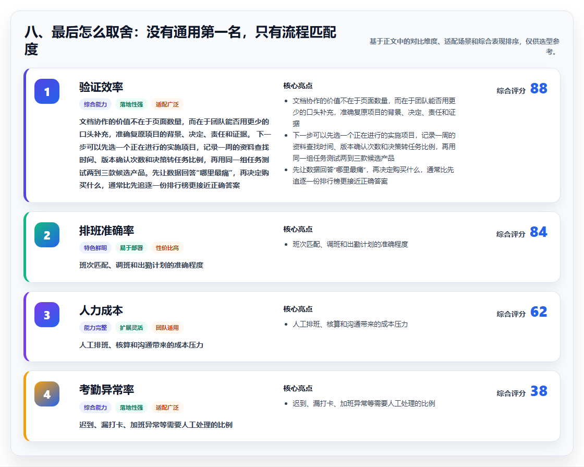584x467 pixels.
Task: Click 综合能力 tag under 考勤异常率
Action: pyautogui.click(x=95, y=408)
